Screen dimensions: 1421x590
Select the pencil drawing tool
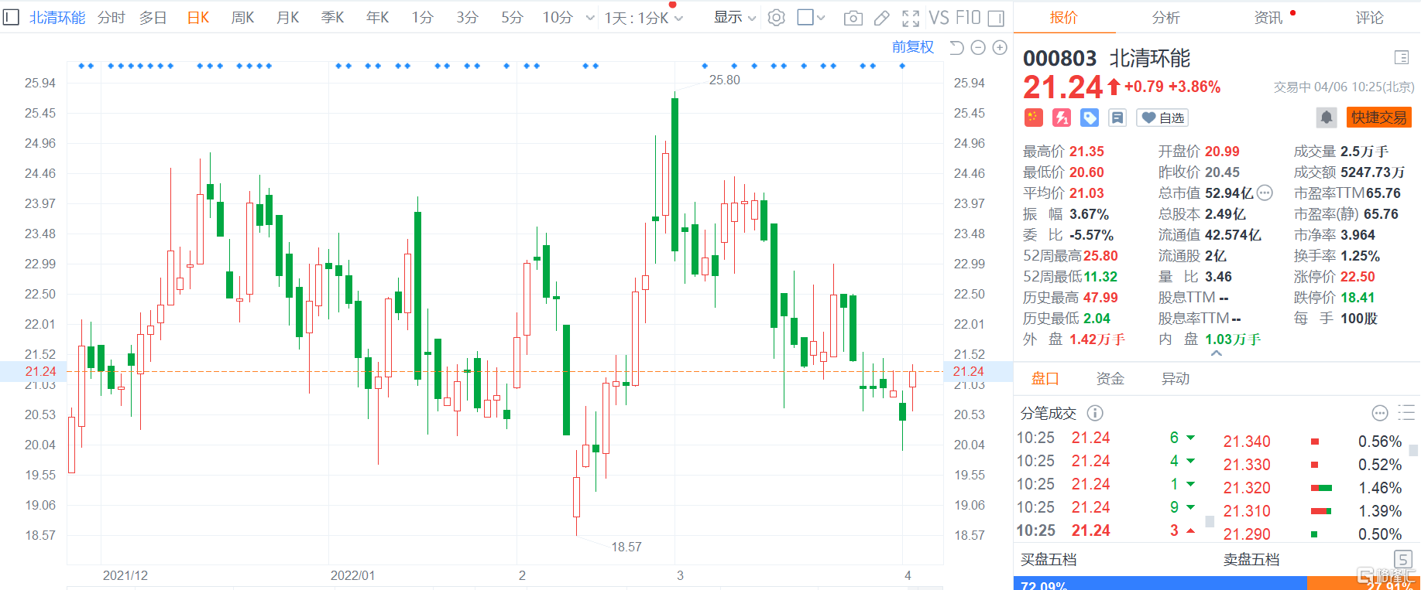(881, 18)
